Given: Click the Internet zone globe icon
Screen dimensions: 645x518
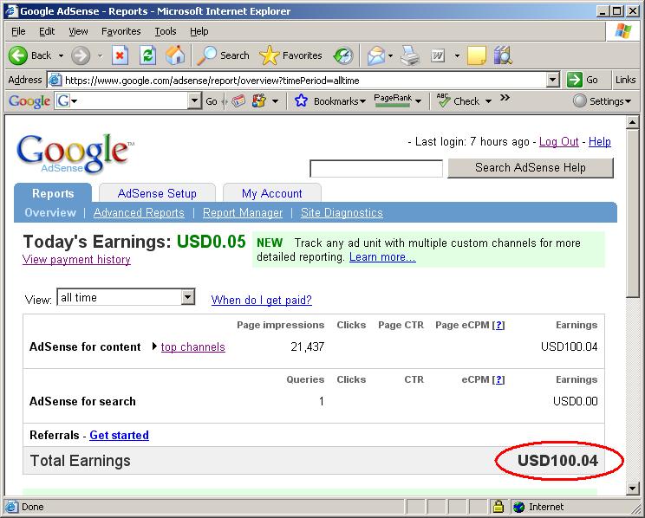Looking at the screenshot, I should click(x=518, y=507).
